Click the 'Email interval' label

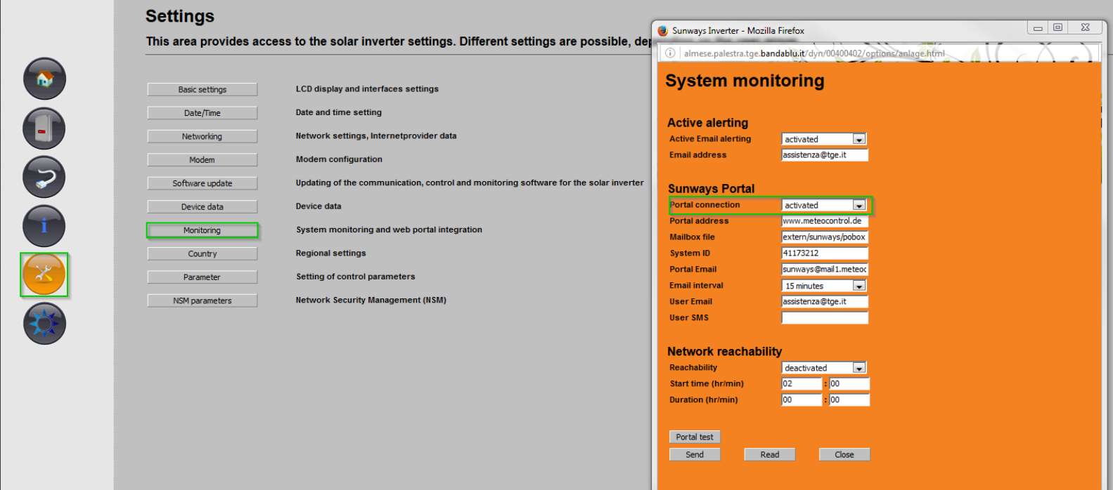point(696,286)
